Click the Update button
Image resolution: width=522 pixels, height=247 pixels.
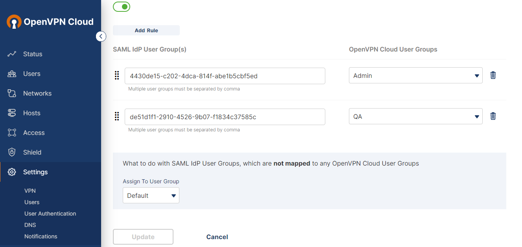coord(143,237)
